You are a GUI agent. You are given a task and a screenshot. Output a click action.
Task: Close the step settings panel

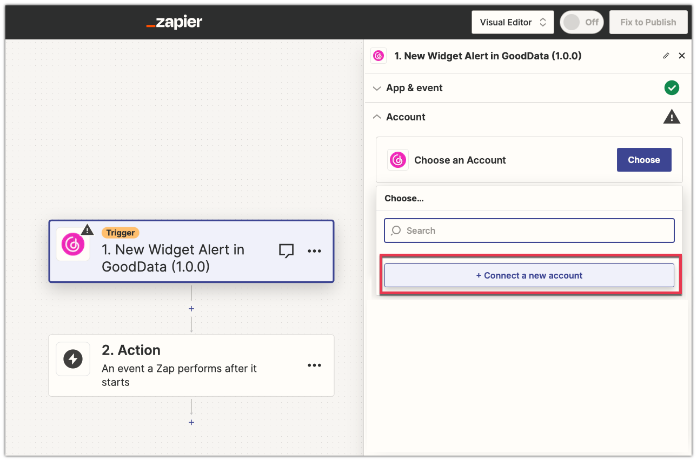tap(682, 56)
